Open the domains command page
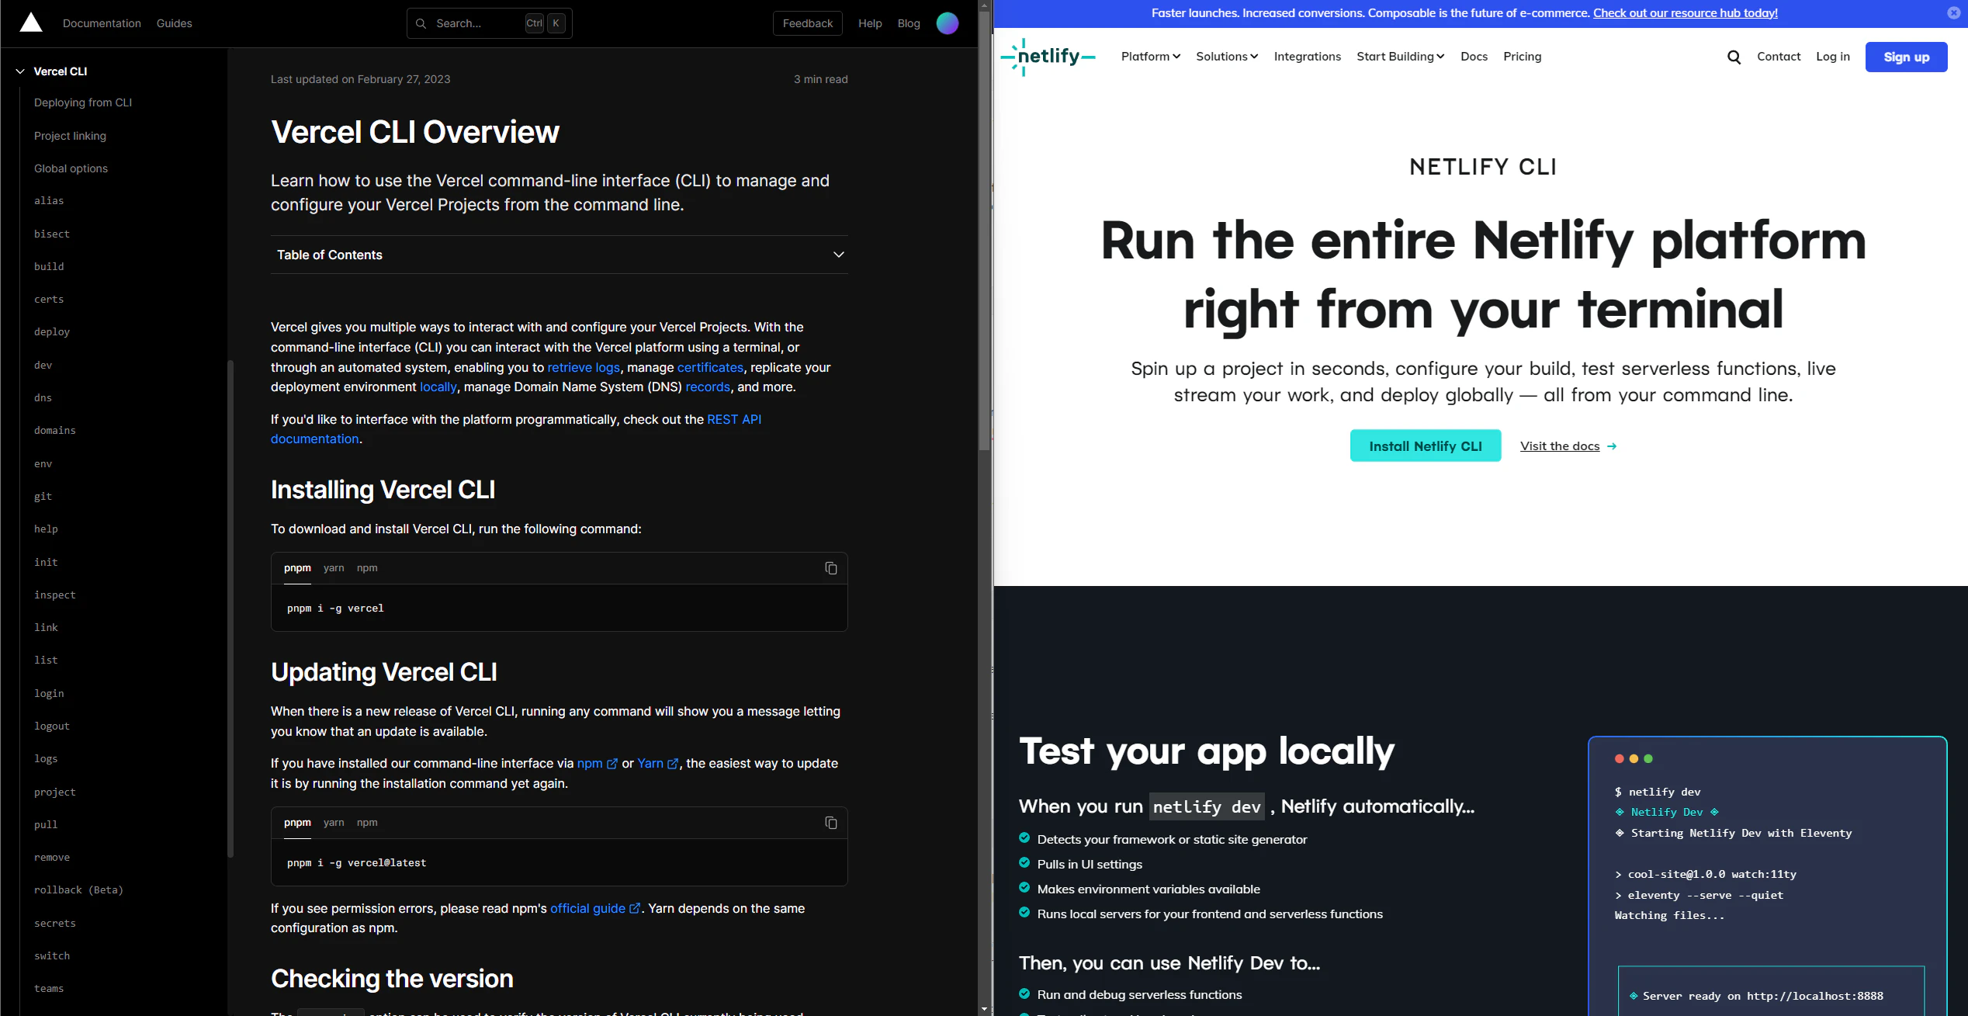This screenshot has height=1016, width=1968. pos(55,431)
